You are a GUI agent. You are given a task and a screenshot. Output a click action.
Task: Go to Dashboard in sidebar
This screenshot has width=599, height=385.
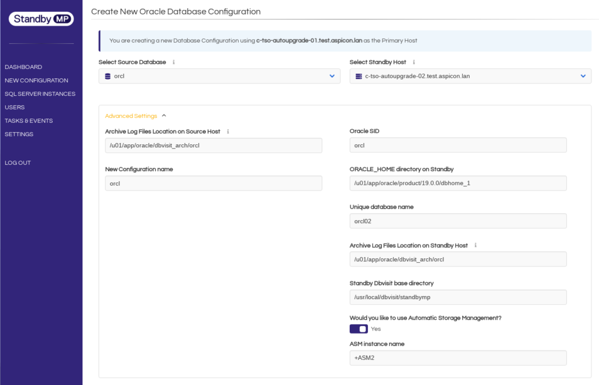pyautogui.click(x=23, y=67)
